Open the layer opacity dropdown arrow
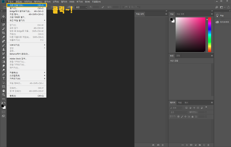Screen dimensions: 231x147 (206, 112)
